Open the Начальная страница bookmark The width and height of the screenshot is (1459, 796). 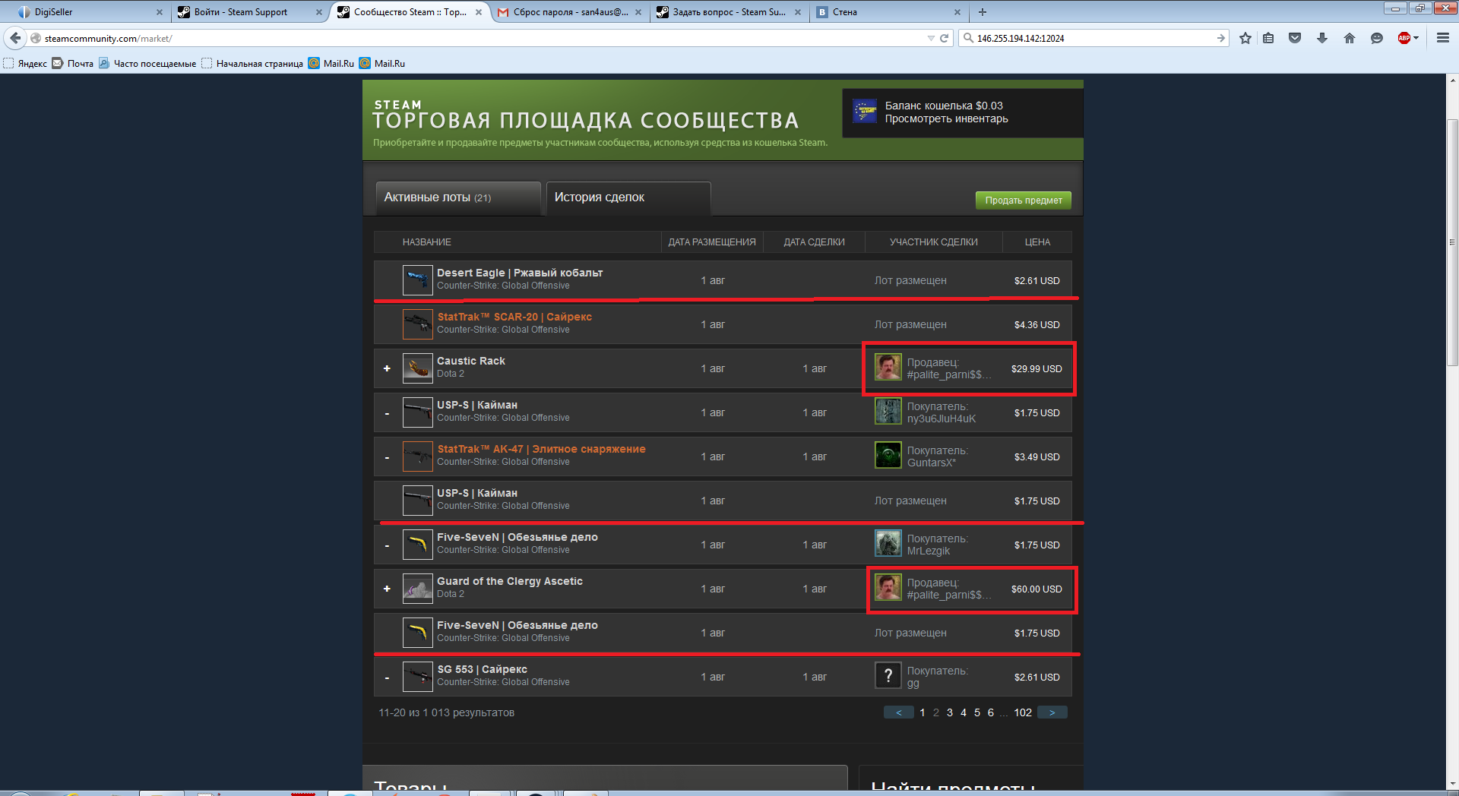click(x=252, y=64)
